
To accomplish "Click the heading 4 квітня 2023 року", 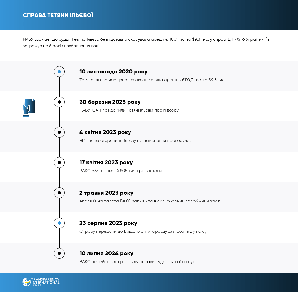I will 105,132.
